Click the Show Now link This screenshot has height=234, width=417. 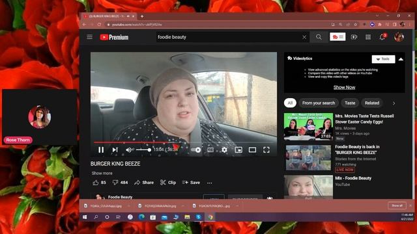click(x=344, y=87)
